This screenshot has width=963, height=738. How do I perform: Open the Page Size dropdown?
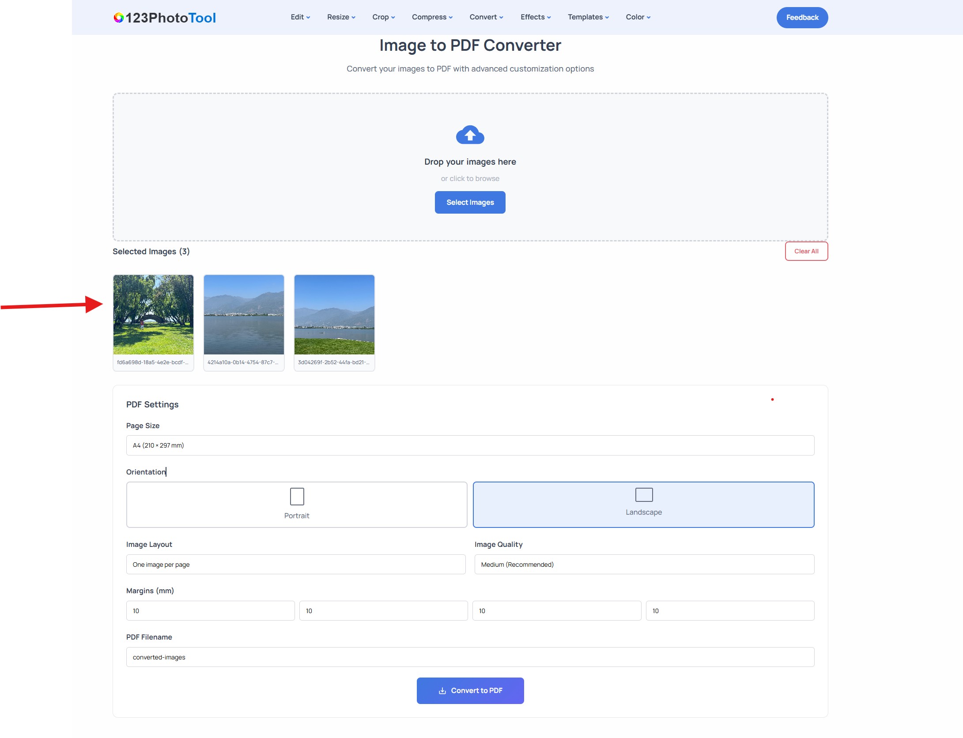pyautogui.click(x=470, y=445)
